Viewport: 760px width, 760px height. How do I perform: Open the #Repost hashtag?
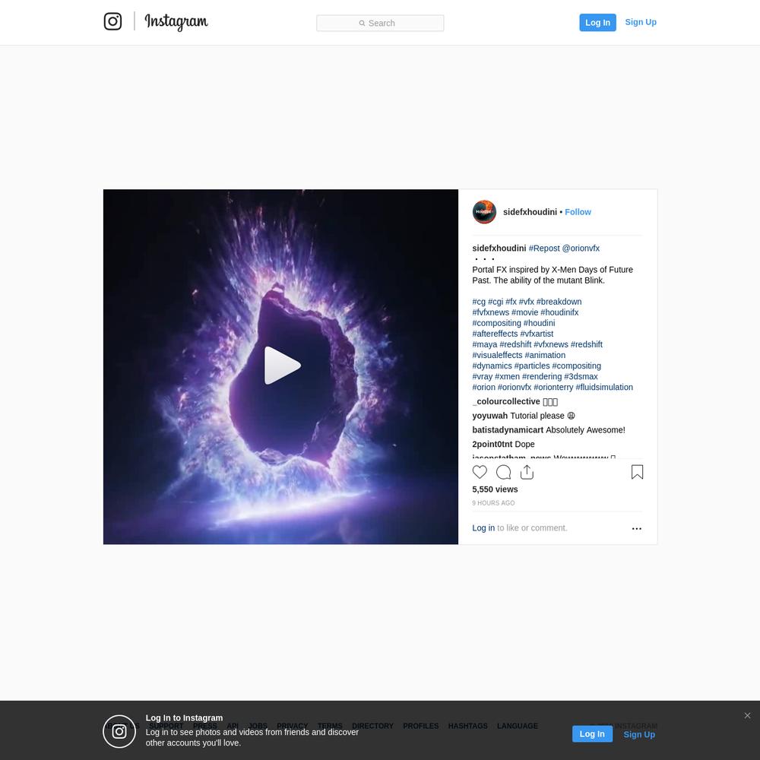coord(544,249)
